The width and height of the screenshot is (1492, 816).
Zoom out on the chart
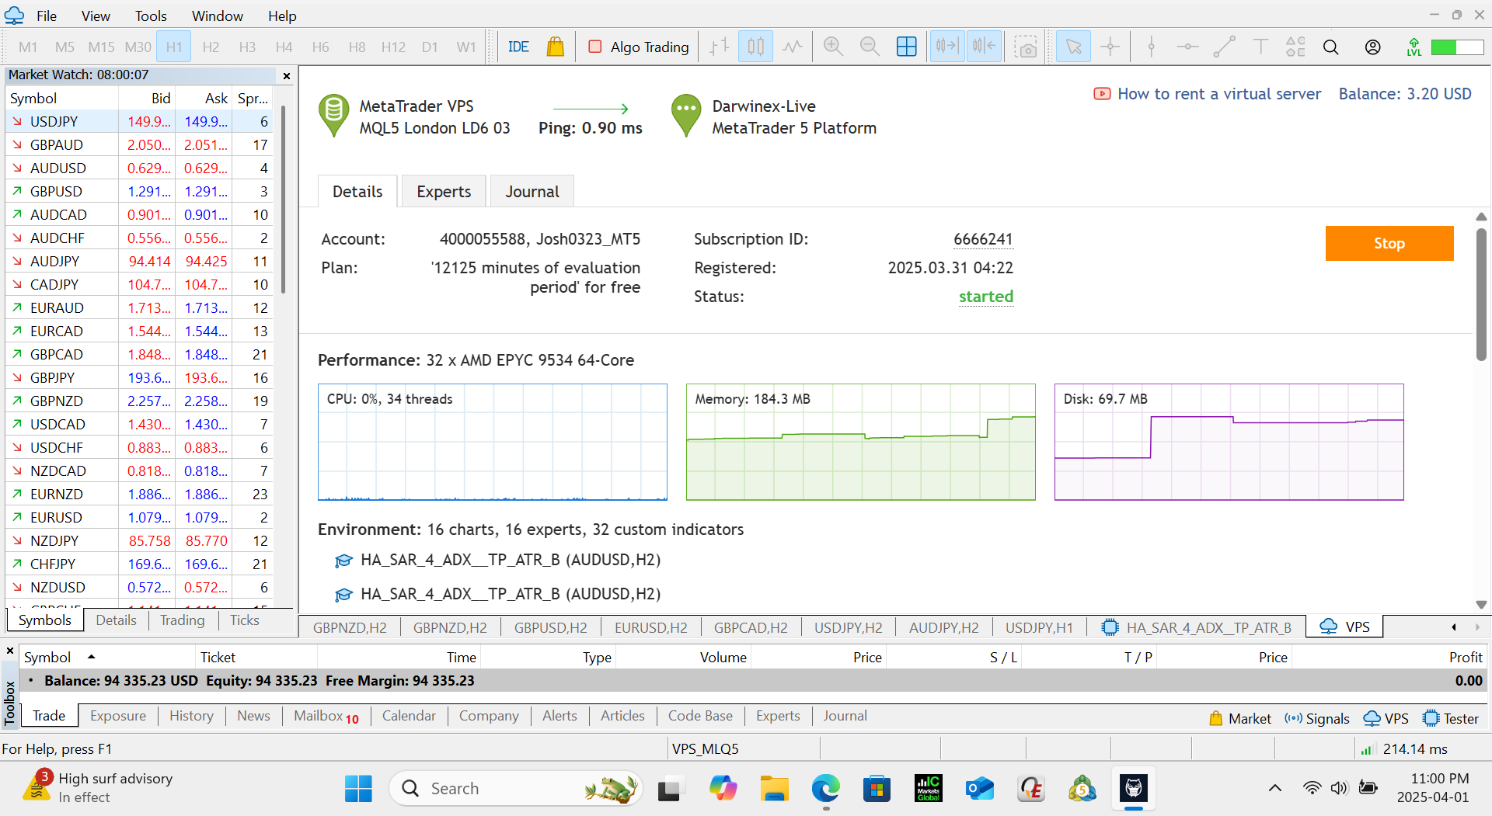[x=870, y=47]
